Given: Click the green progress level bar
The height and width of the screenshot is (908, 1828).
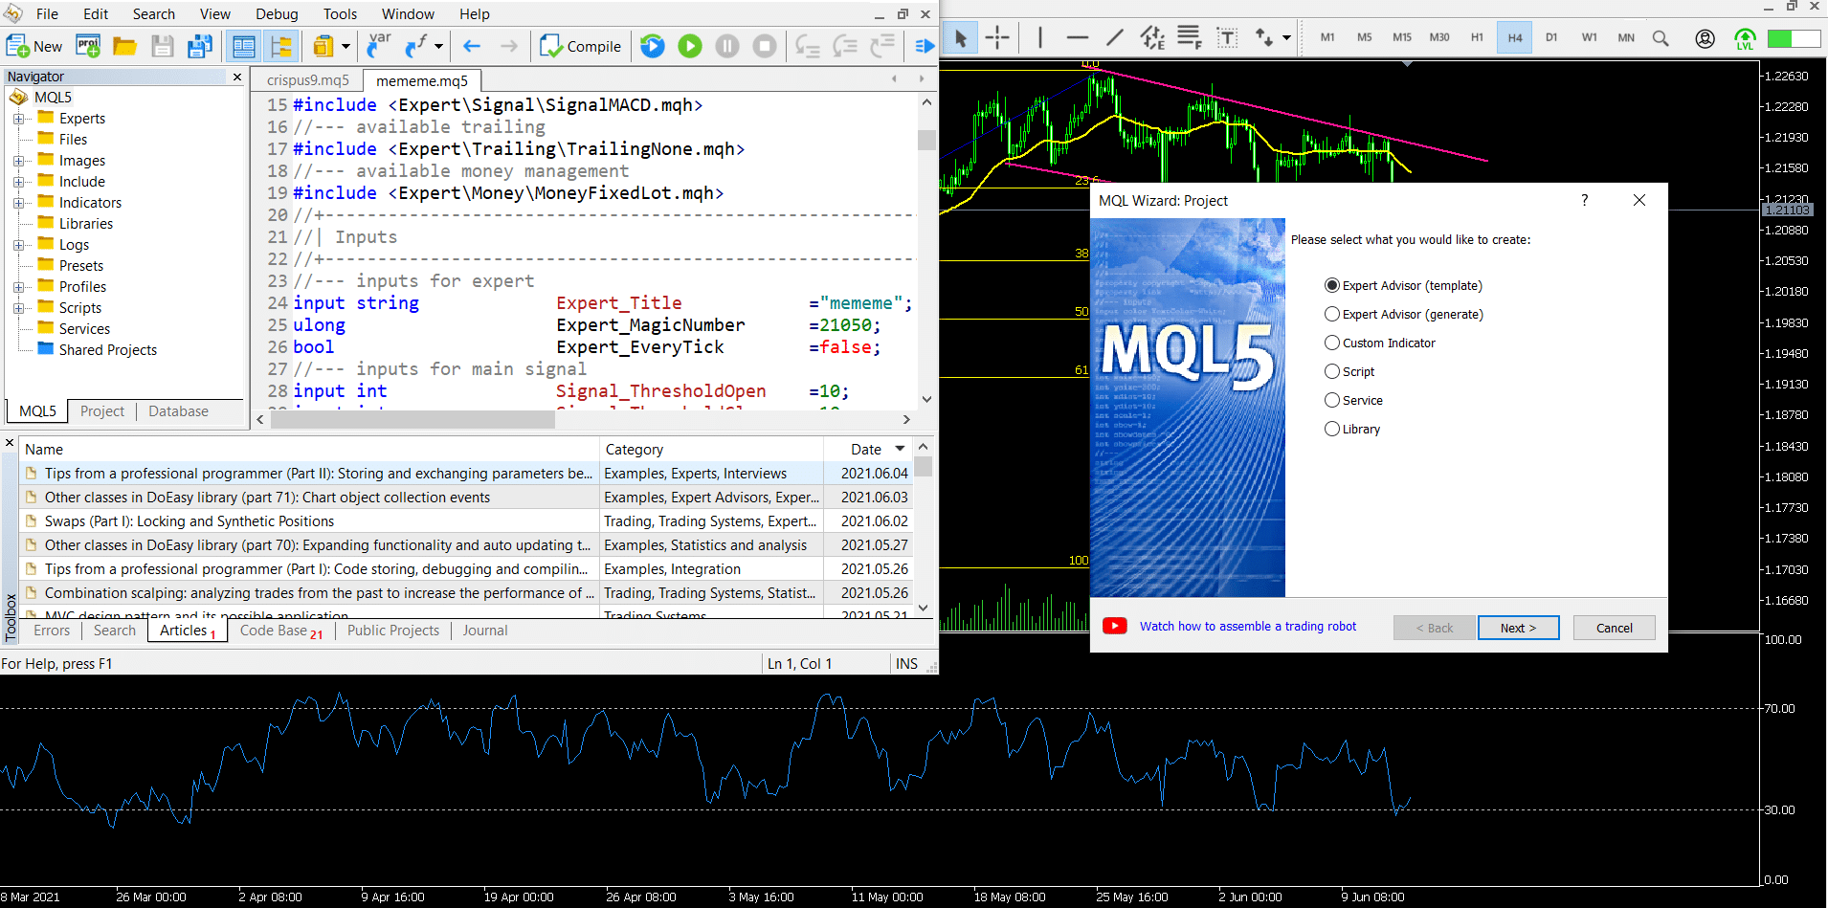Looking at the screenshot, I should click(x=1793, y=38).
